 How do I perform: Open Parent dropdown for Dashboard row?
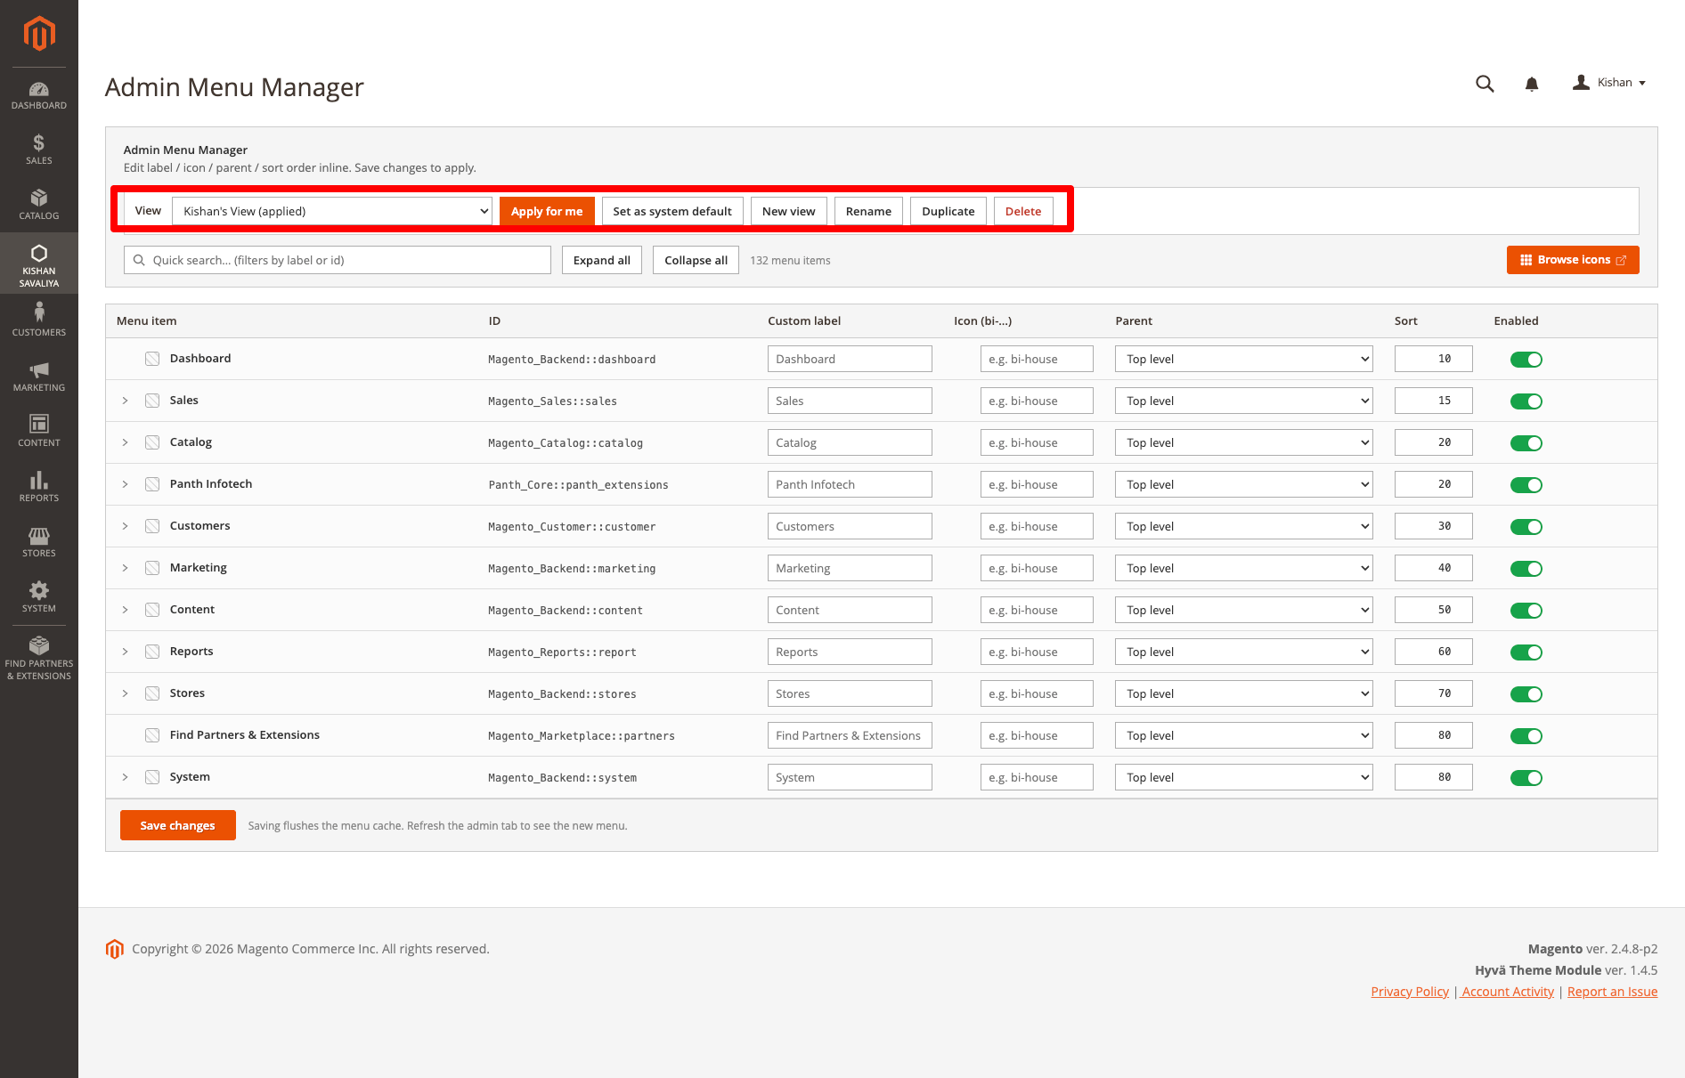1243,359
